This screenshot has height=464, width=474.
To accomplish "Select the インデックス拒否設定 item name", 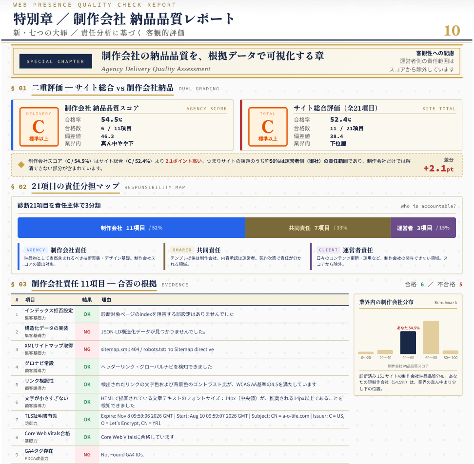I will pos(49,310).
